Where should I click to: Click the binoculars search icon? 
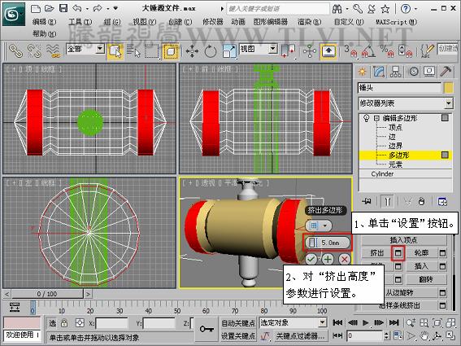[x=337, y=9]
